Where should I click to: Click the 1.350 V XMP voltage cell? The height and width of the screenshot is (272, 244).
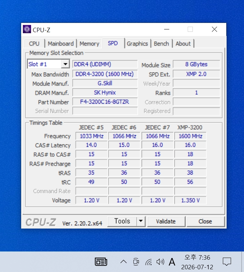(x=190, y=200)
